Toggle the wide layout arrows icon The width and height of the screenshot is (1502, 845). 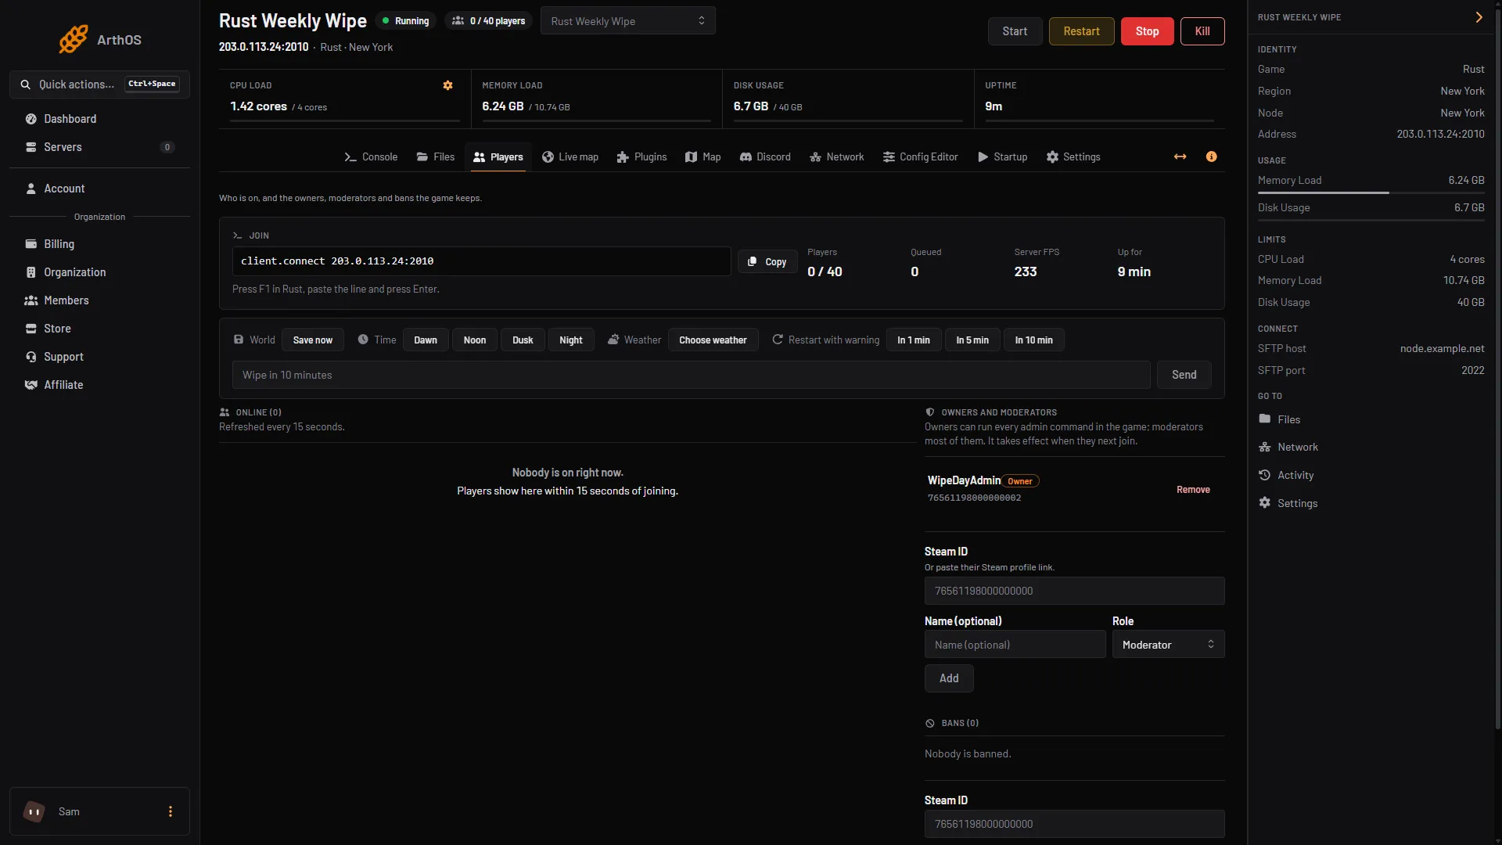(x=1180, y=156)
